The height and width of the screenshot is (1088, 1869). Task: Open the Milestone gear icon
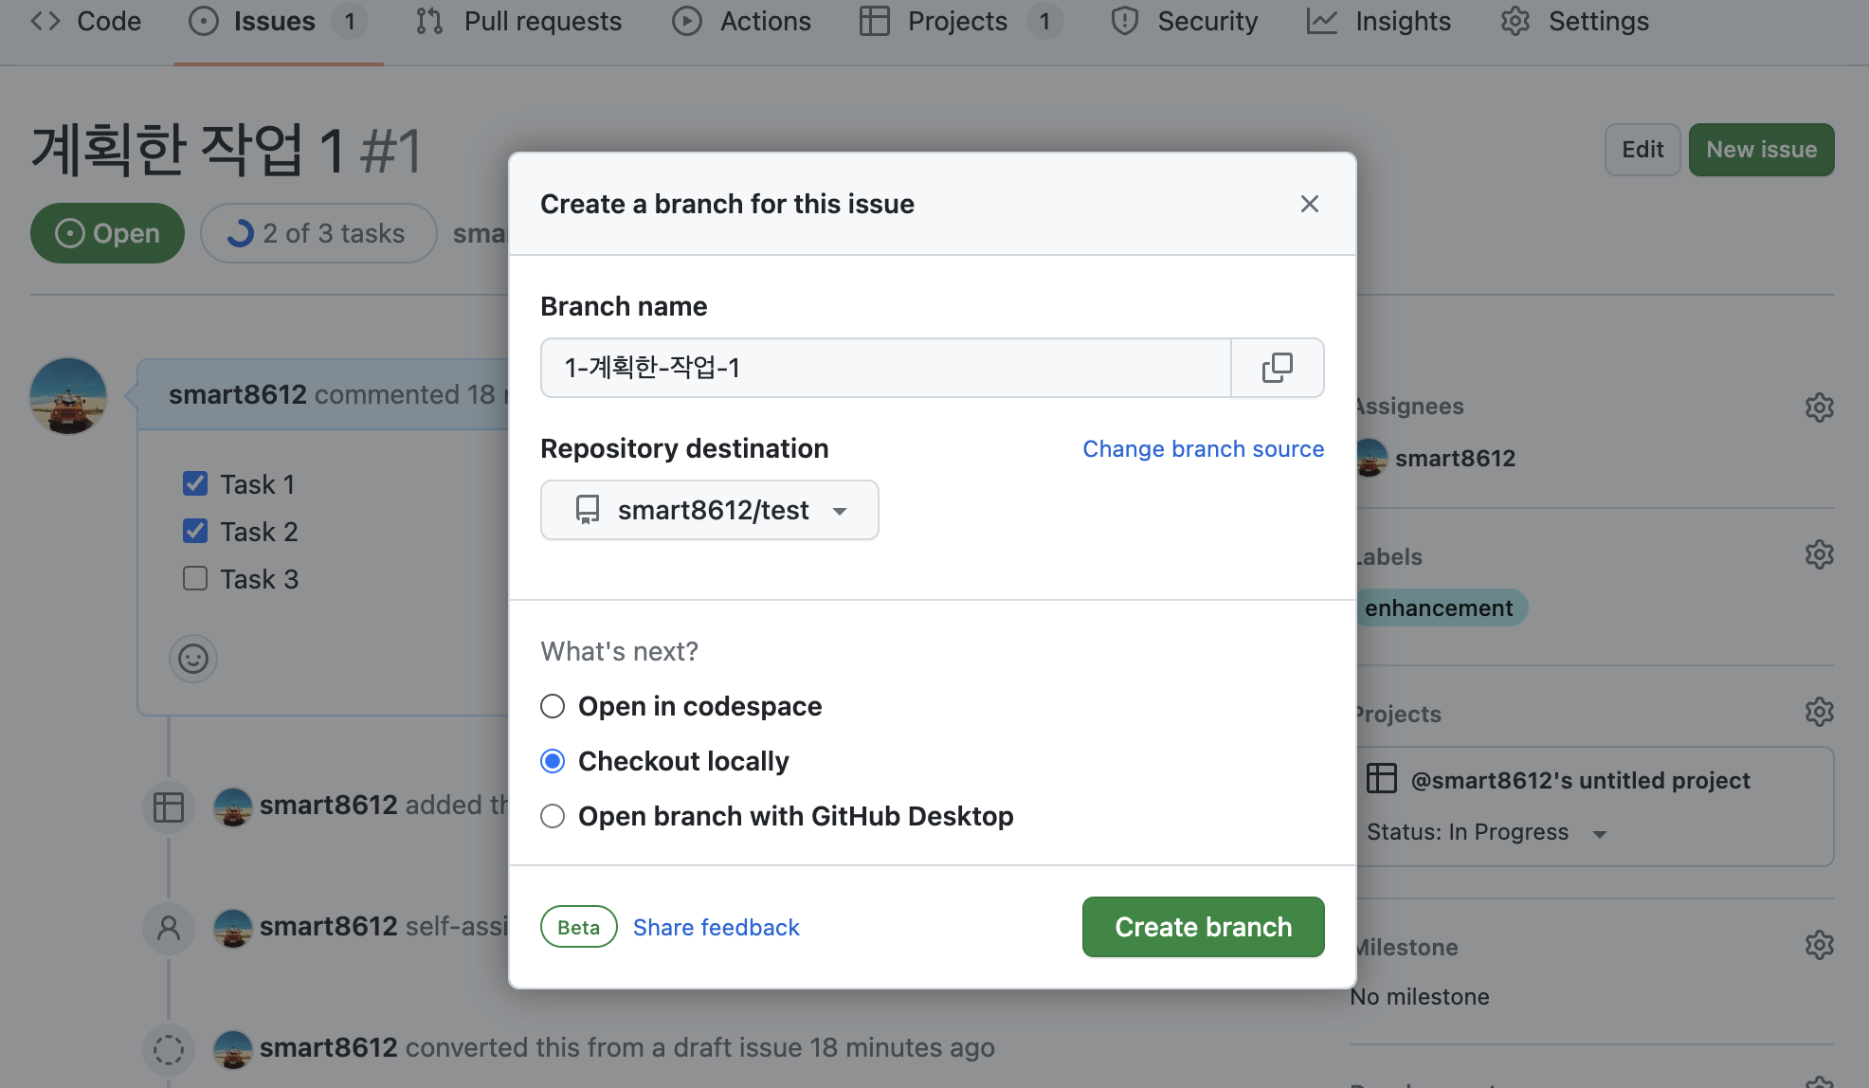(x=1819, y=945)
